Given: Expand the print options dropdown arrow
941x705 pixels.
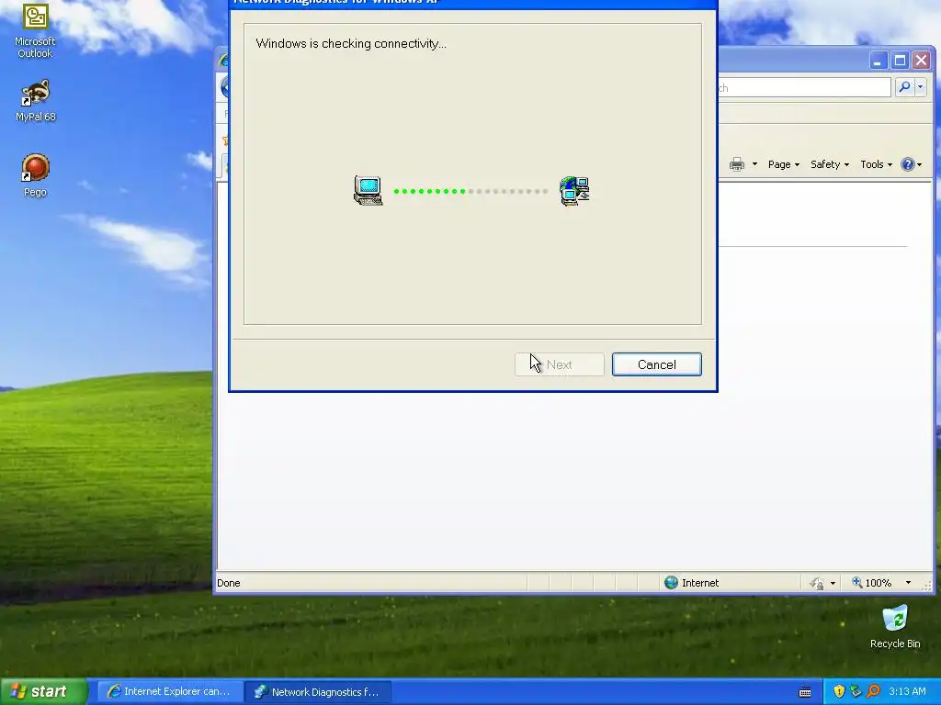Looking at the screenshot, I should click(x=754, y=164).
